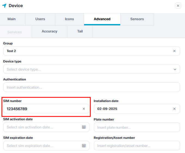
Task: Focus the Registration/Asset number input
Action: 137,146
